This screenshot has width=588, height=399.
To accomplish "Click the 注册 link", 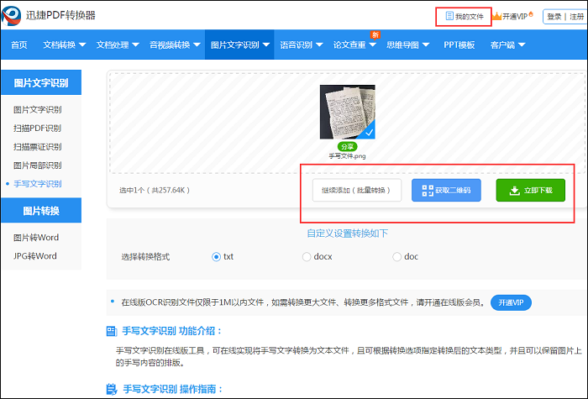I will pyautogui.click(x=577, y=17).
